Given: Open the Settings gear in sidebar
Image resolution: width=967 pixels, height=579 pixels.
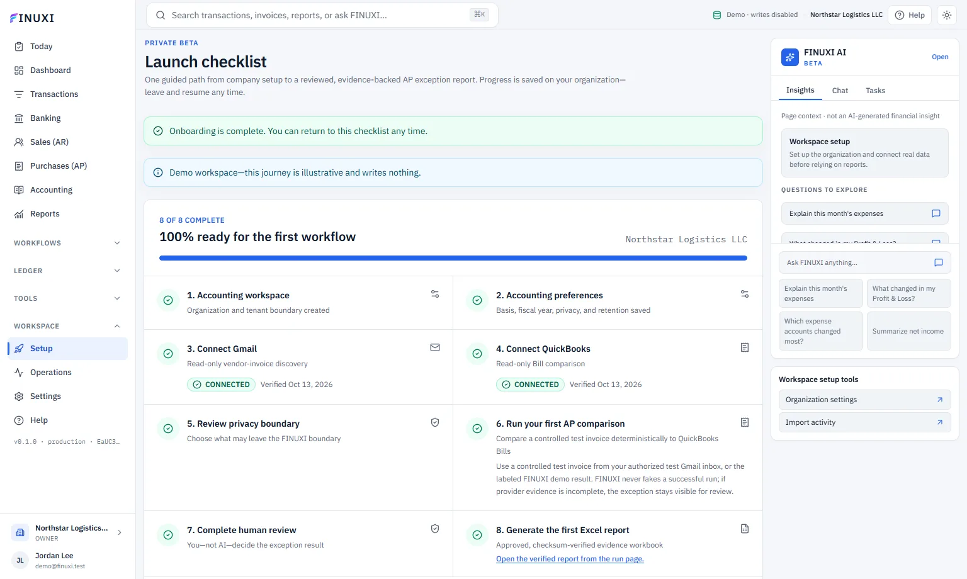Looking at the screenshot, I should (19, 396).
